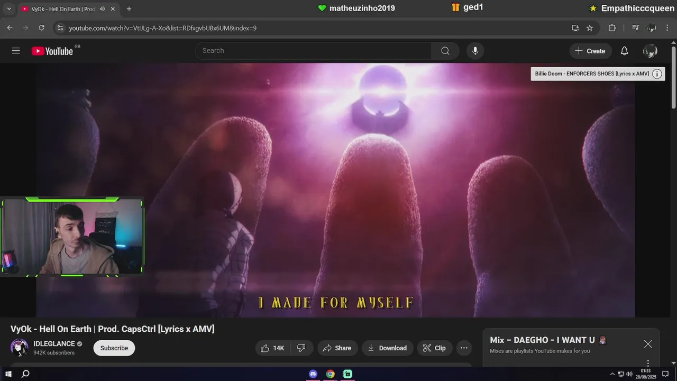Open the green app icon in taskbar

[347, 374]
